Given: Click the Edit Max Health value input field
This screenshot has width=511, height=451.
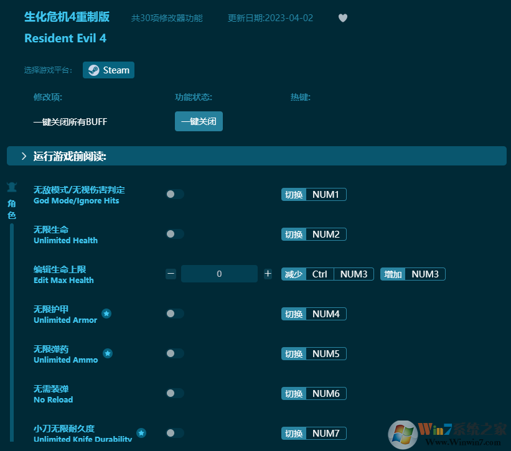Looking at the screenshot, I should (x=219, y=274).
